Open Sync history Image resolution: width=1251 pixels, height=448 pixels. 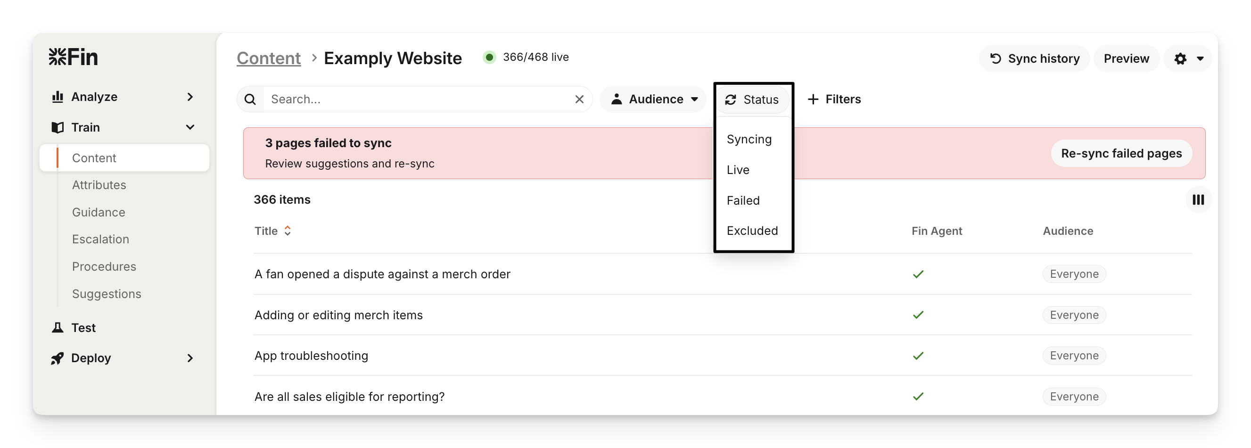1034,59
